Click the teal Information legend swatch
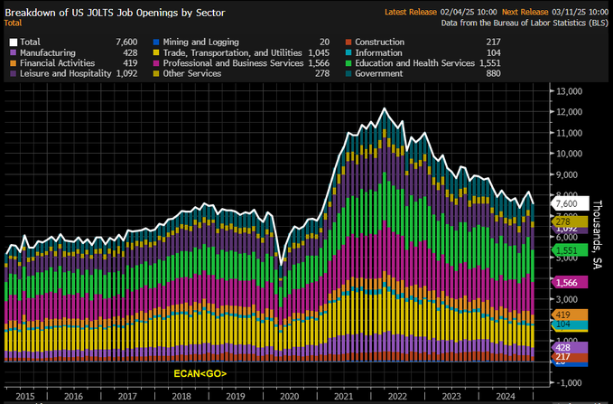The width and height of the screenshot is (613, 404). click(348, 53)
